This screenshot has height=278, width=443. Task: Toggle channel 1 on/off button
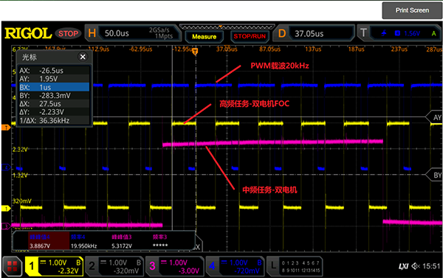click(31, 266)
